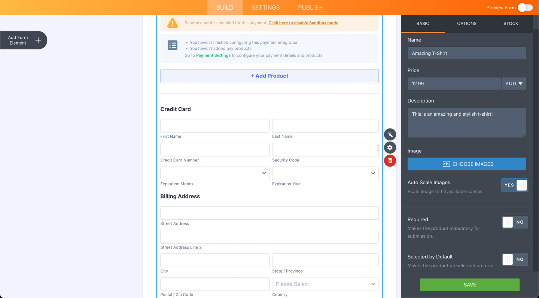Open the magic wand widget designer icon
This screenshot has height=298, width=539.
tap(390, 134)
